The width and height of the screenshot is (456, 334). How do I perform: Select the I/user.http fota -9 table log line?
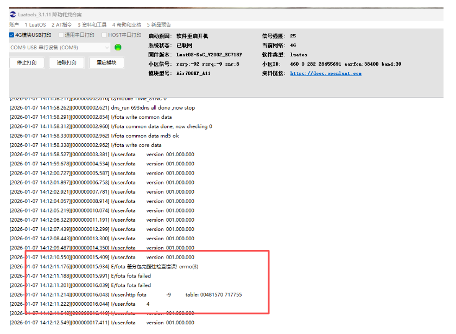(x=125, y=294)
